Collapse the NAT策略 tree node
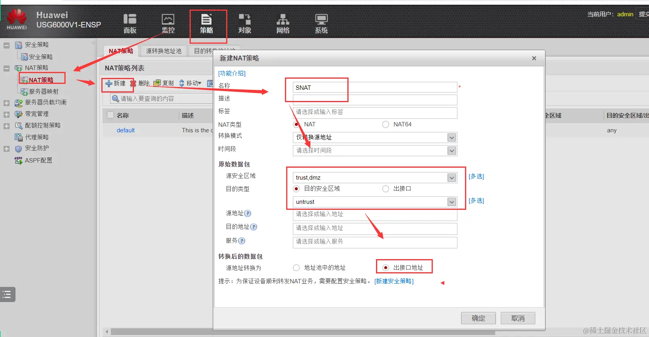Image resolution: width=649 pixels, height=337 pixels. (6, 68)
